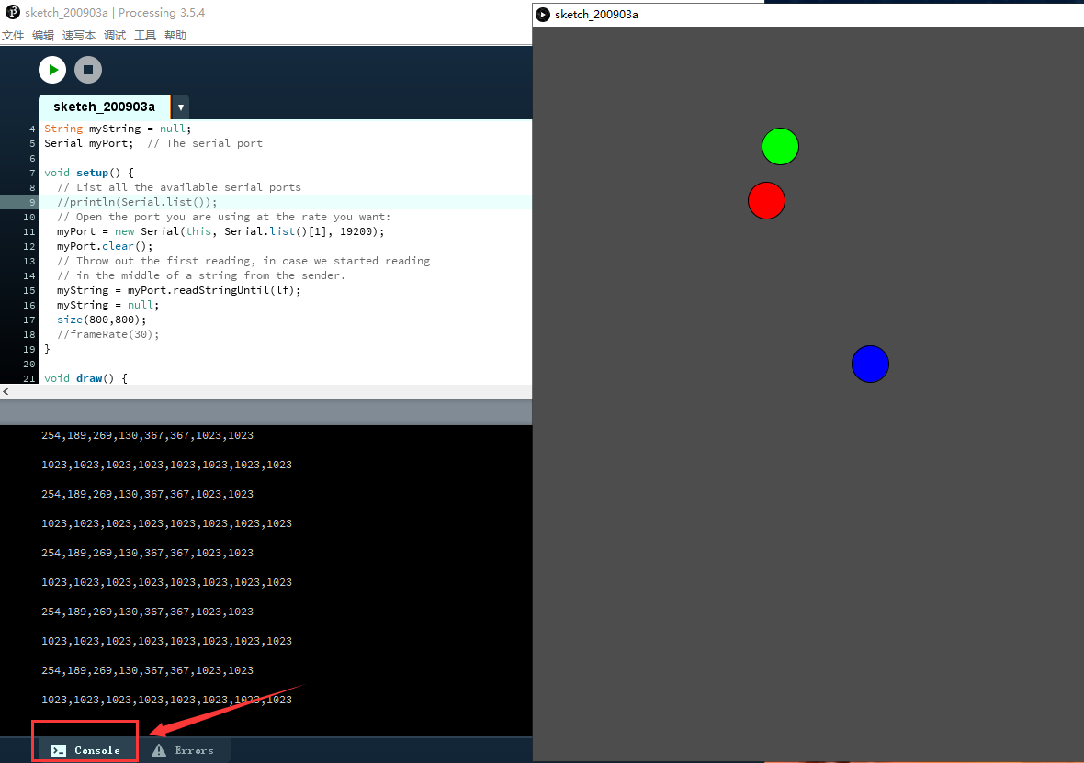
Task: Open the 速写本 menu
Action: [x=79, y=35]
